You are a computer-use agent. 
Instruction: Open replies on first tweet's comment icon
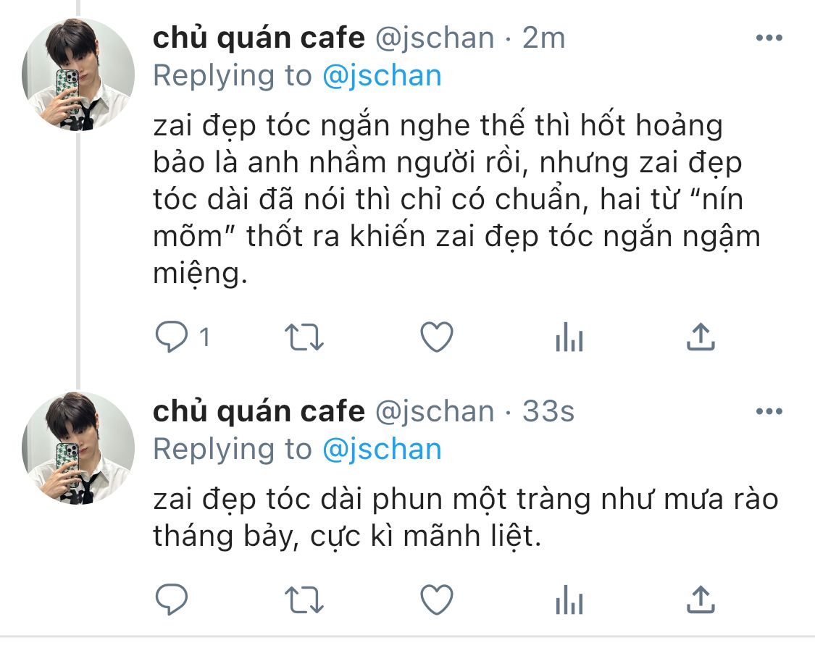click(x=172, y=337)
